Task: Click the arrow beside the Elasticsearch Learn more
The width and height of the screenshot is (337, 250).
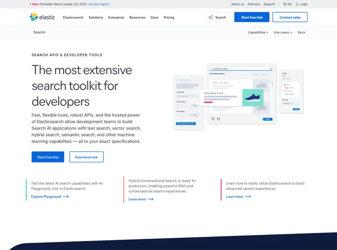Action: point(248,196)
